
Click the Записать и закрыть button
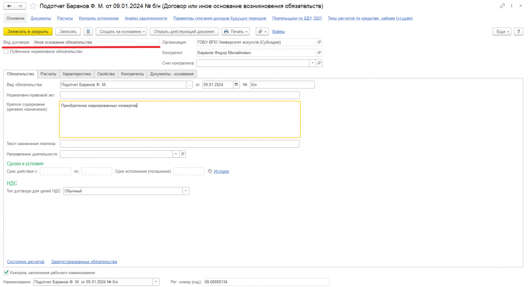[28, 31]
